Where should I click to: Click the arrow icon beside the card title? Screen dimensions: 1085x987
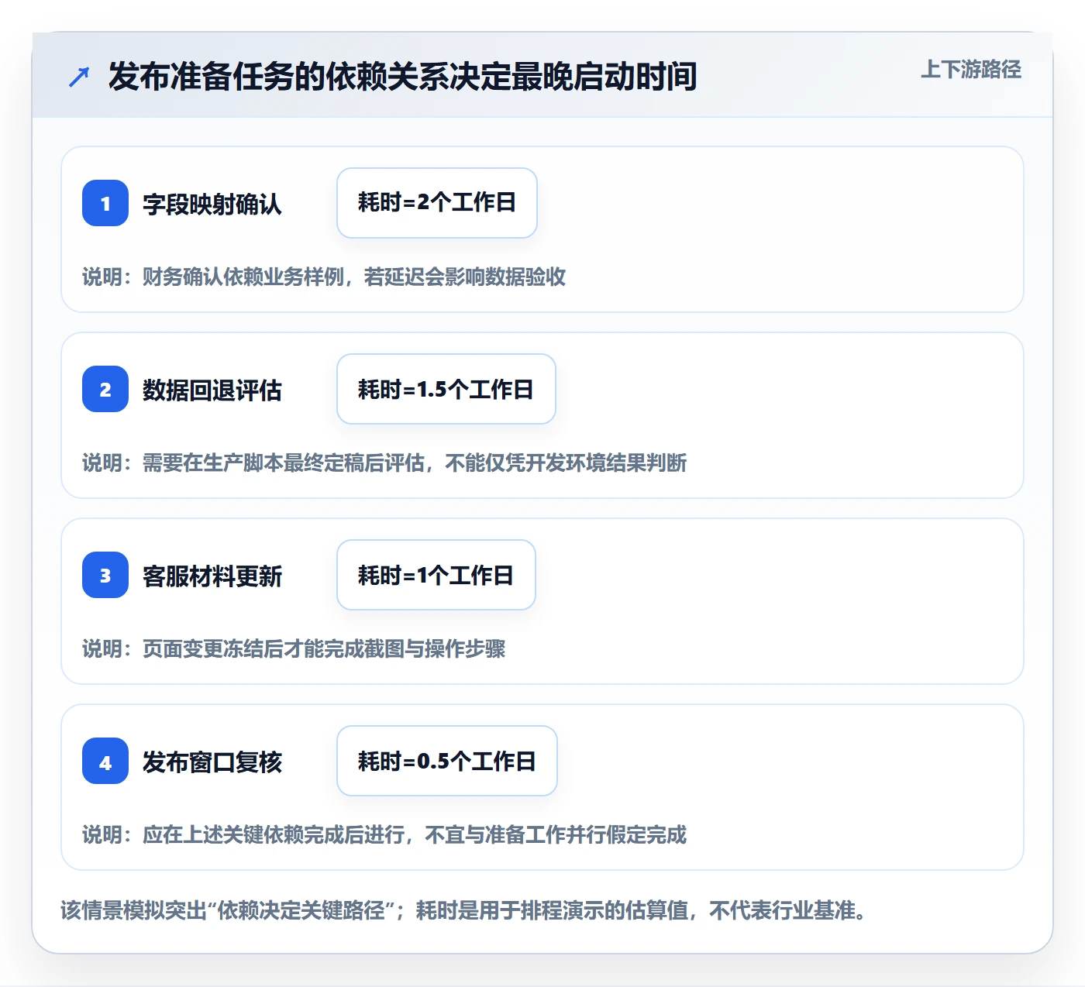[79, 77]
